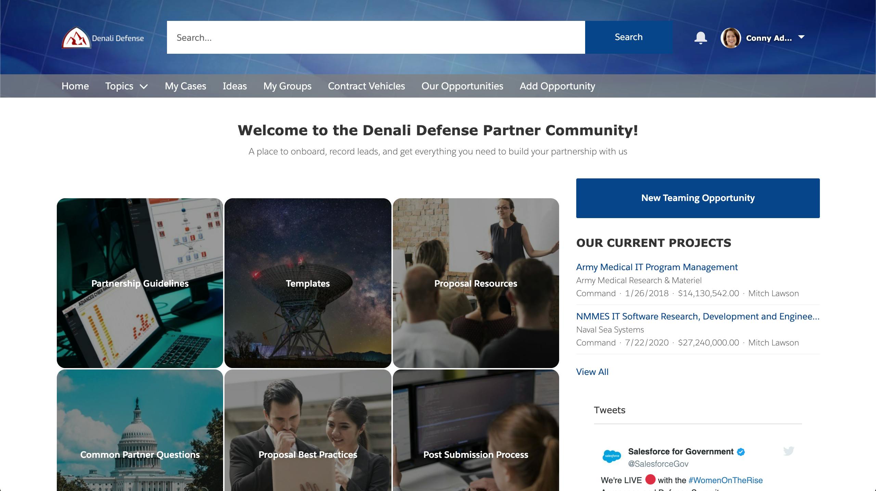Open the Templates tile
This screenshot has width=876, height=491.
coord(308,283)
